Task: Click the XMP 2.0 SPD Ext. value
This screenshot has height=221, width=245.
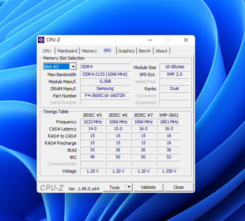Action: click(174, 74)
